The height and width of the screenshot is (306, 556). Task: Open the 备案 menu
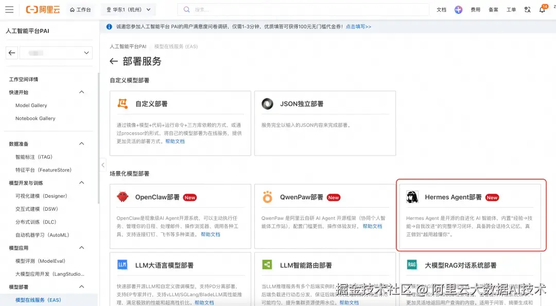pyautogui.click(x=493, y=10)
